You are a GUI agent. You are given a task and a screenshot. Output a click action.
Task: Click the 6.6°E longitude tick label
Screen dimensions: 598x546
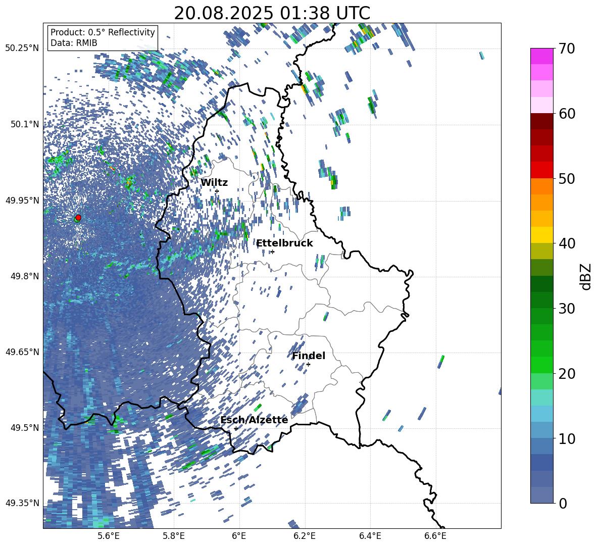[x=435, y=536]
